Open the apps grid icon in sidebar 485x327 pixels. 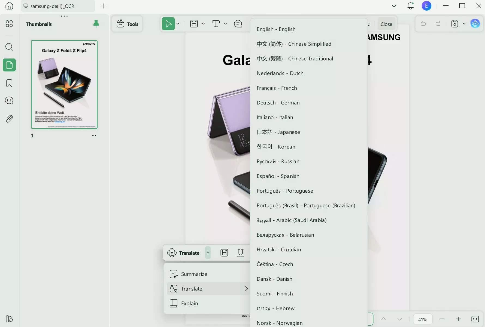click(9, 24)
